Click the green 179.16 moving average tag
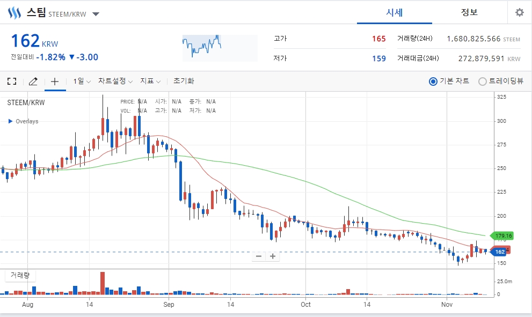 502,235
